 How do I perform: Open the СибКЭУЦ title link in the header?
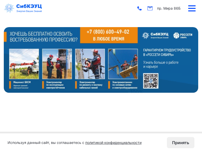tap(29, 6)
